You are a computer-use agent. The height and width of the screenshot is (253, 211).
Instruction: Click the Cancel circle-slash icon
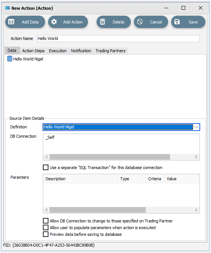point(140,22)
